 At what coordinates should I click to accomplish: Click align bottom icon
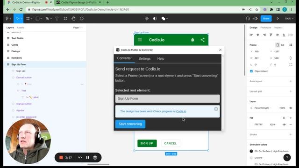tap(284, 35)
